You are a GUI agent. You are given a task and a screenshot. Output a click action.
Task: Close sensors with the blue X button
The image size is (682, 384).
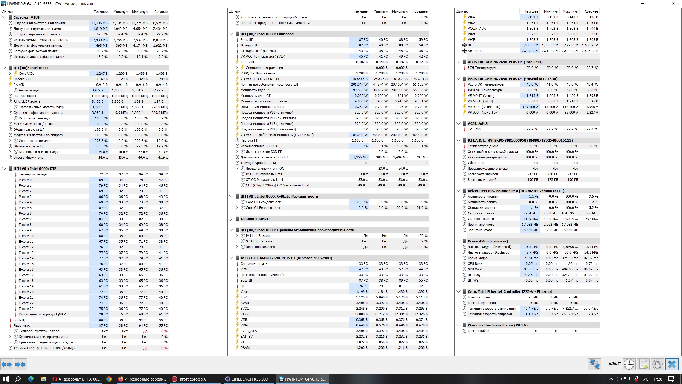pos(672,364)
